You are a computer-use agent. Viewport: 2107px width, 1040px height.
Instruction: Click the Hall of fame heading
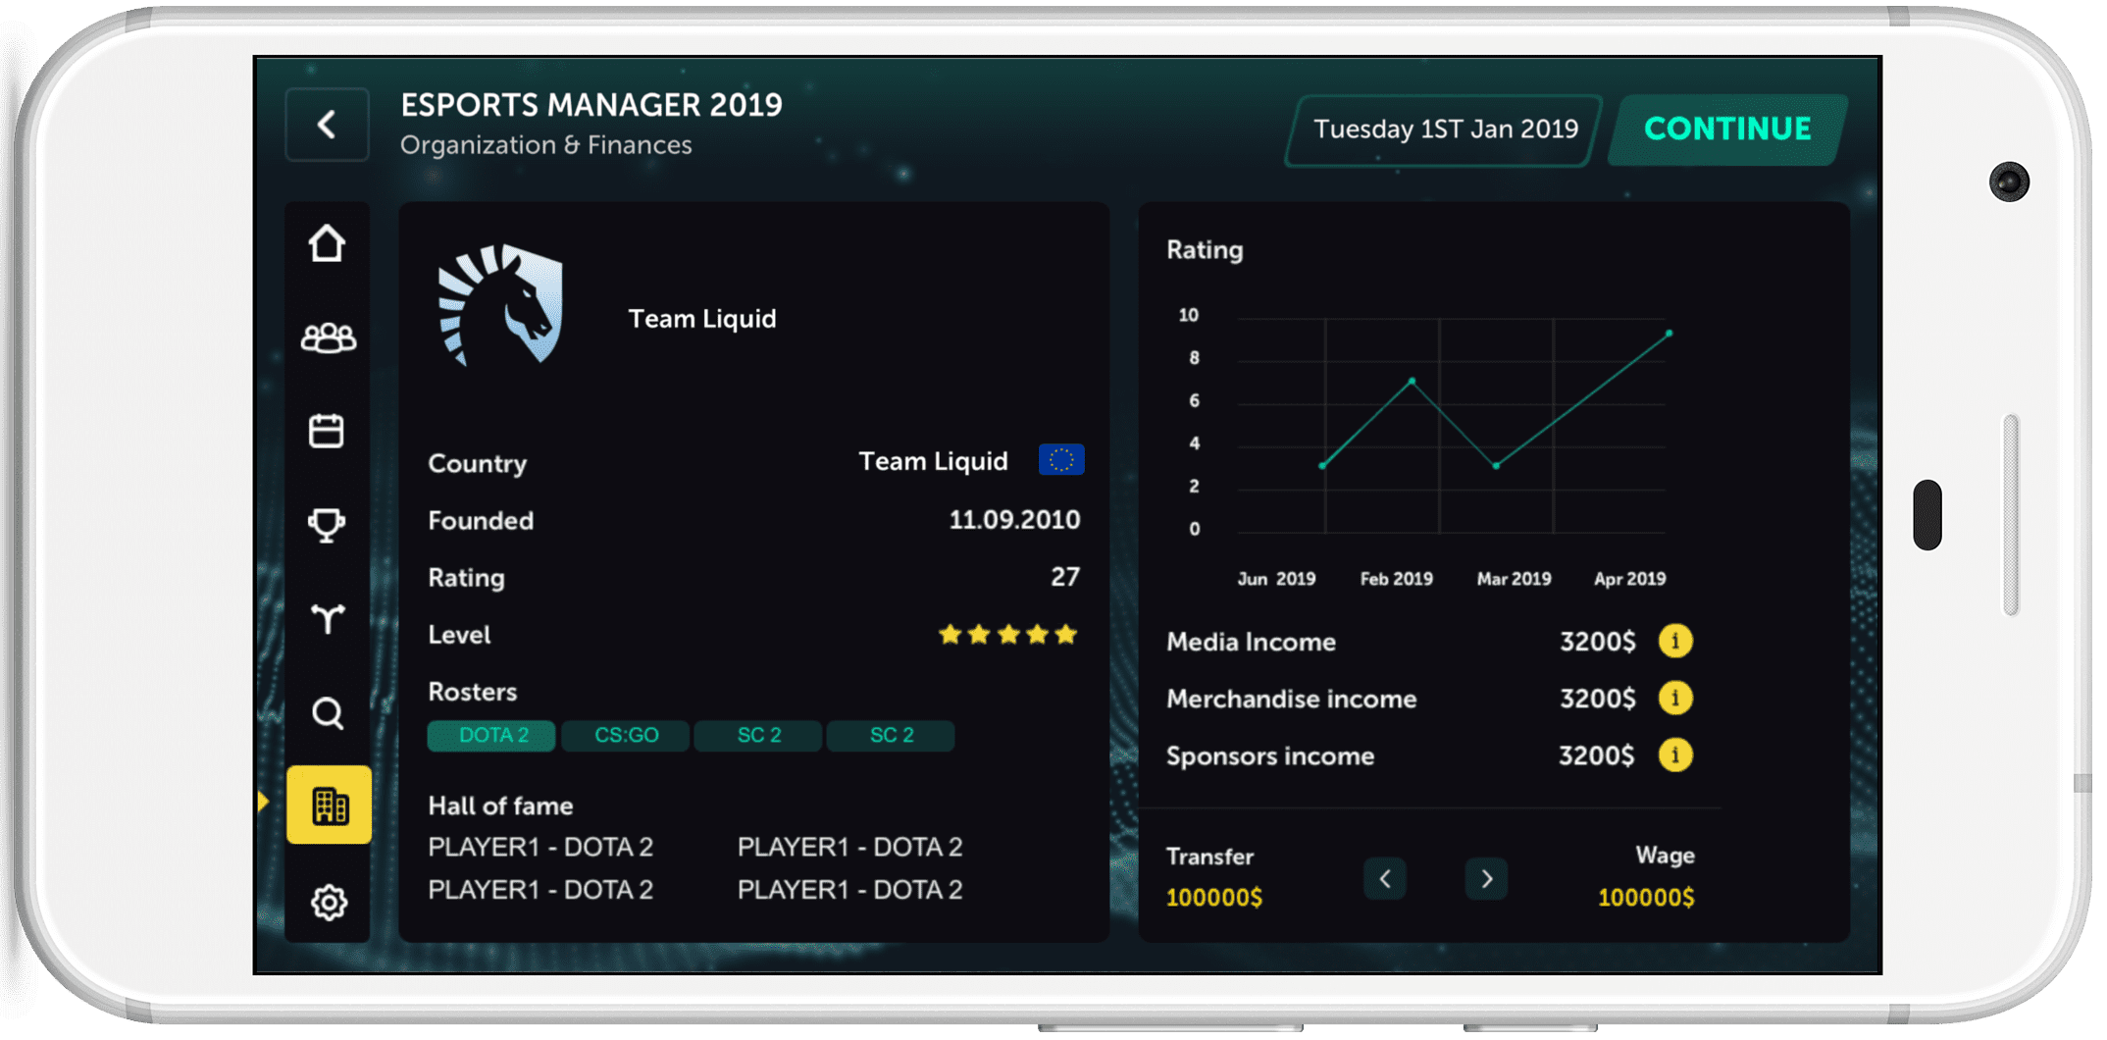click(500, 806)
